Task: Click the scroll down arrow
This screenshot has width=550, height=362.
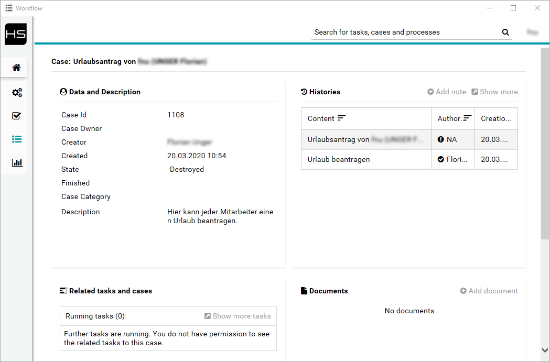Action: (x=545, y=350)
